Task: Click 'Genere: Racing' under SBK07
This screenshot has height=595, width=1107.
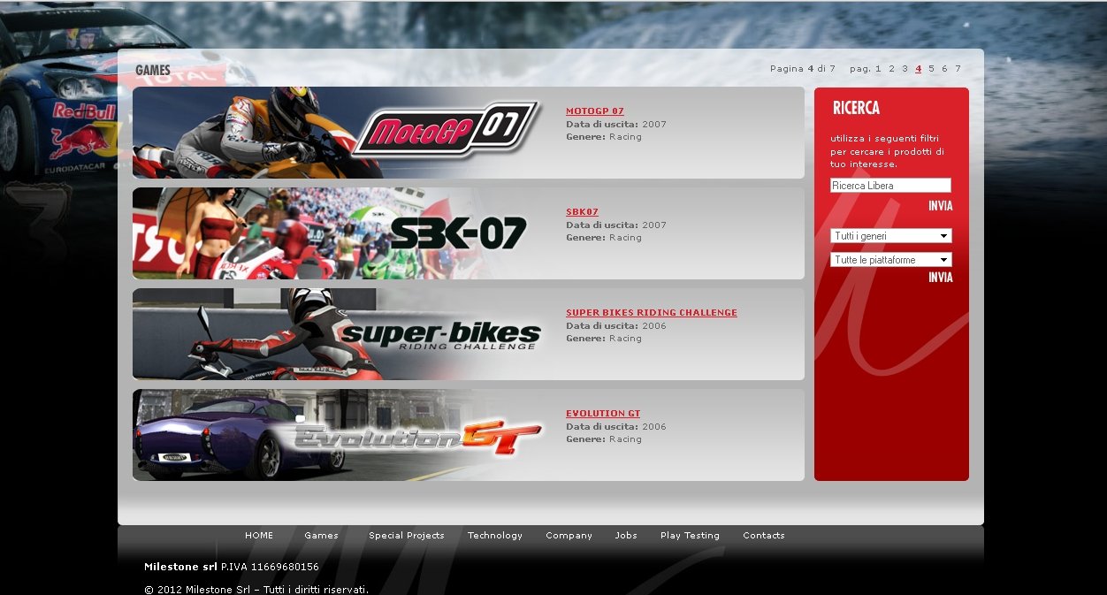Action: [604, 238]
